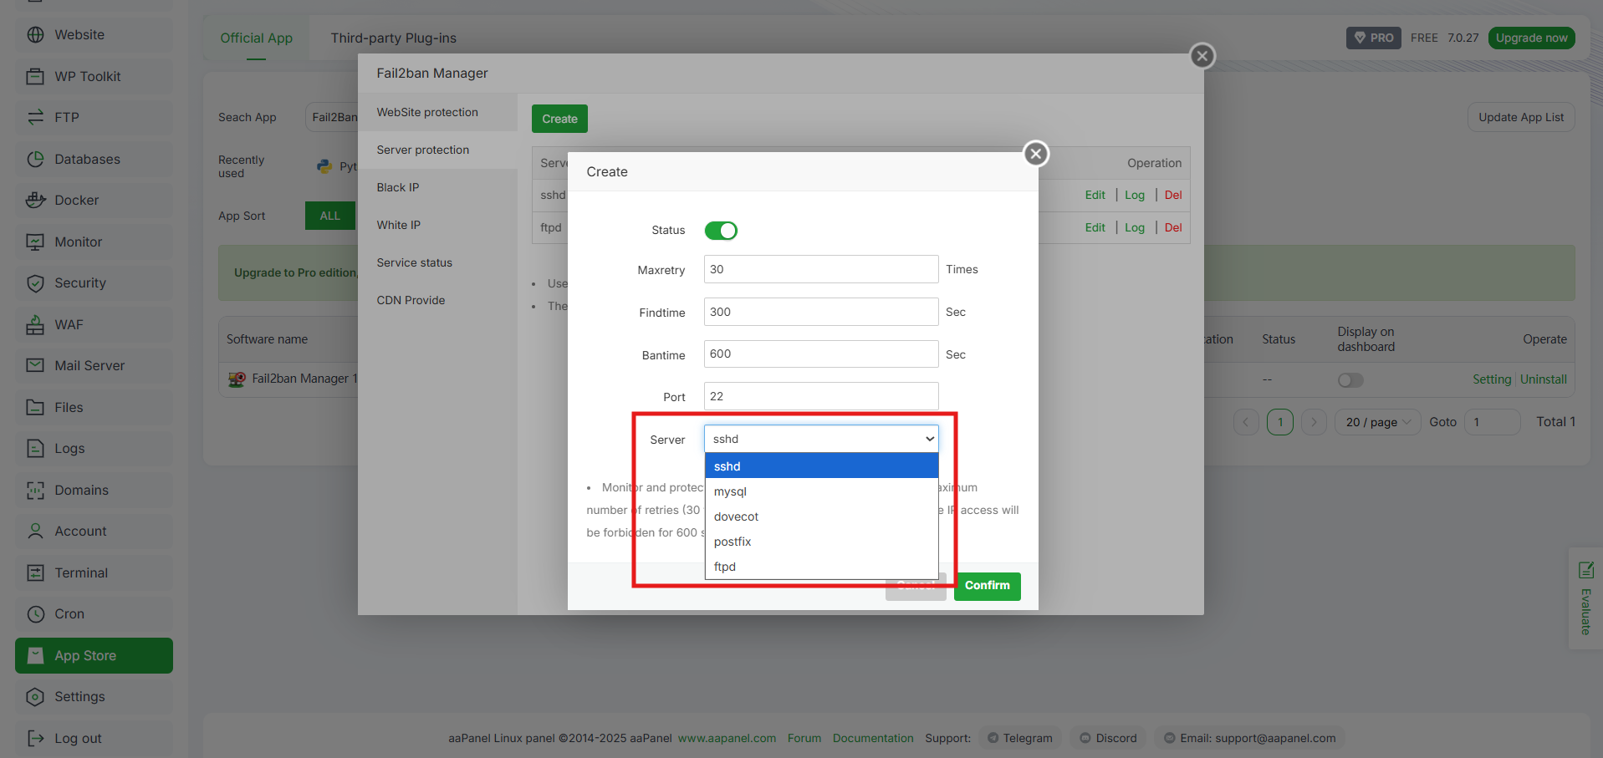Viewport: 1603px width, 758px height.
Task: Open Black IP menu item
Action: click(x=437, y=187)
